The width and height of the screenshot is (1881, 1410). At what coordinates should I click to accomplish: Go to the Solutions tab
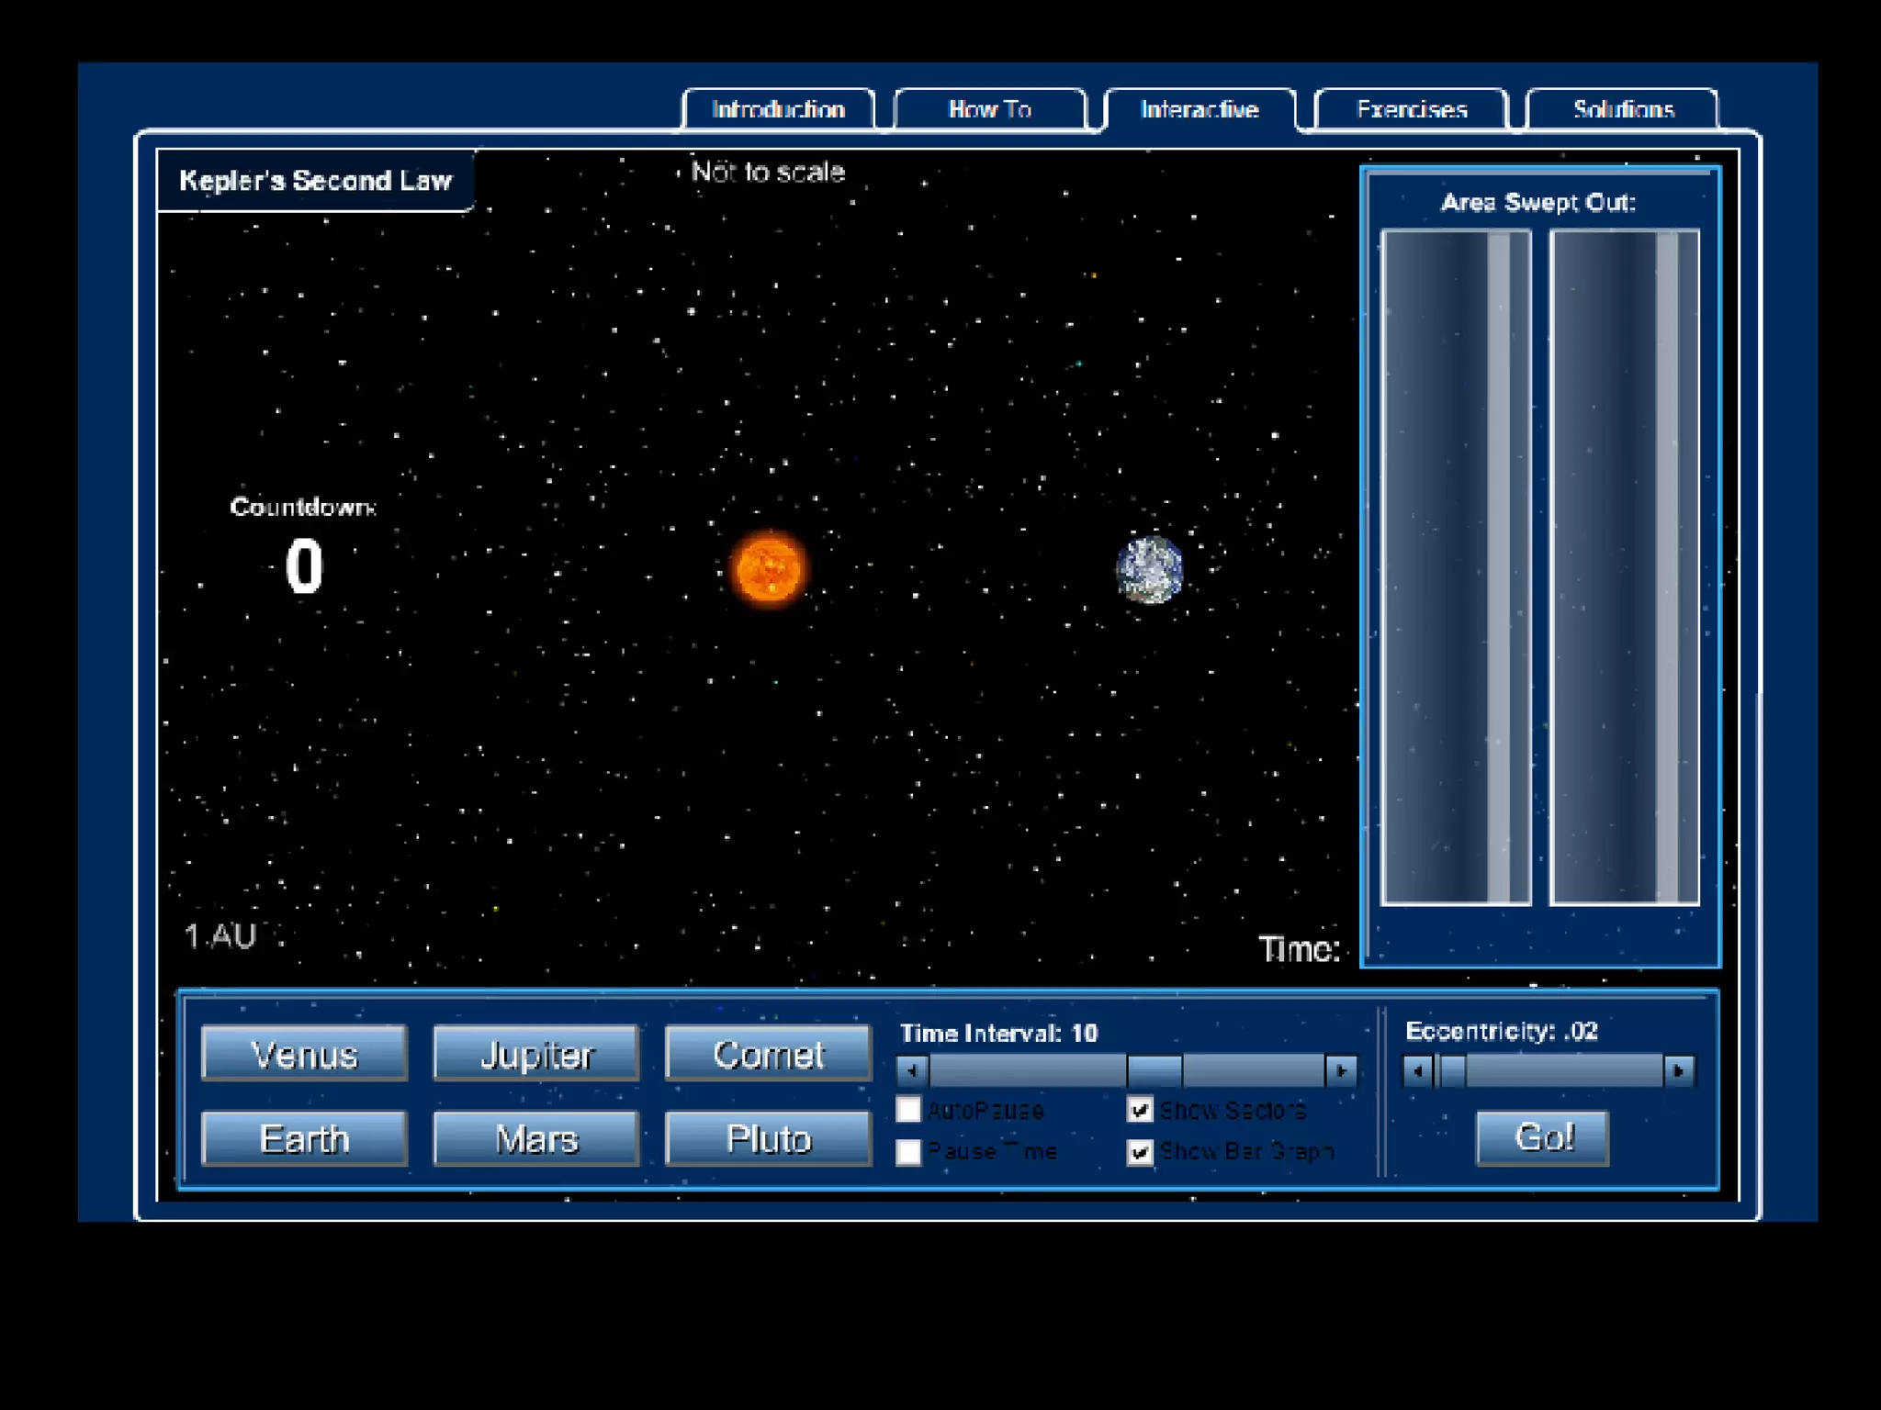click(x=1623, y=110)
